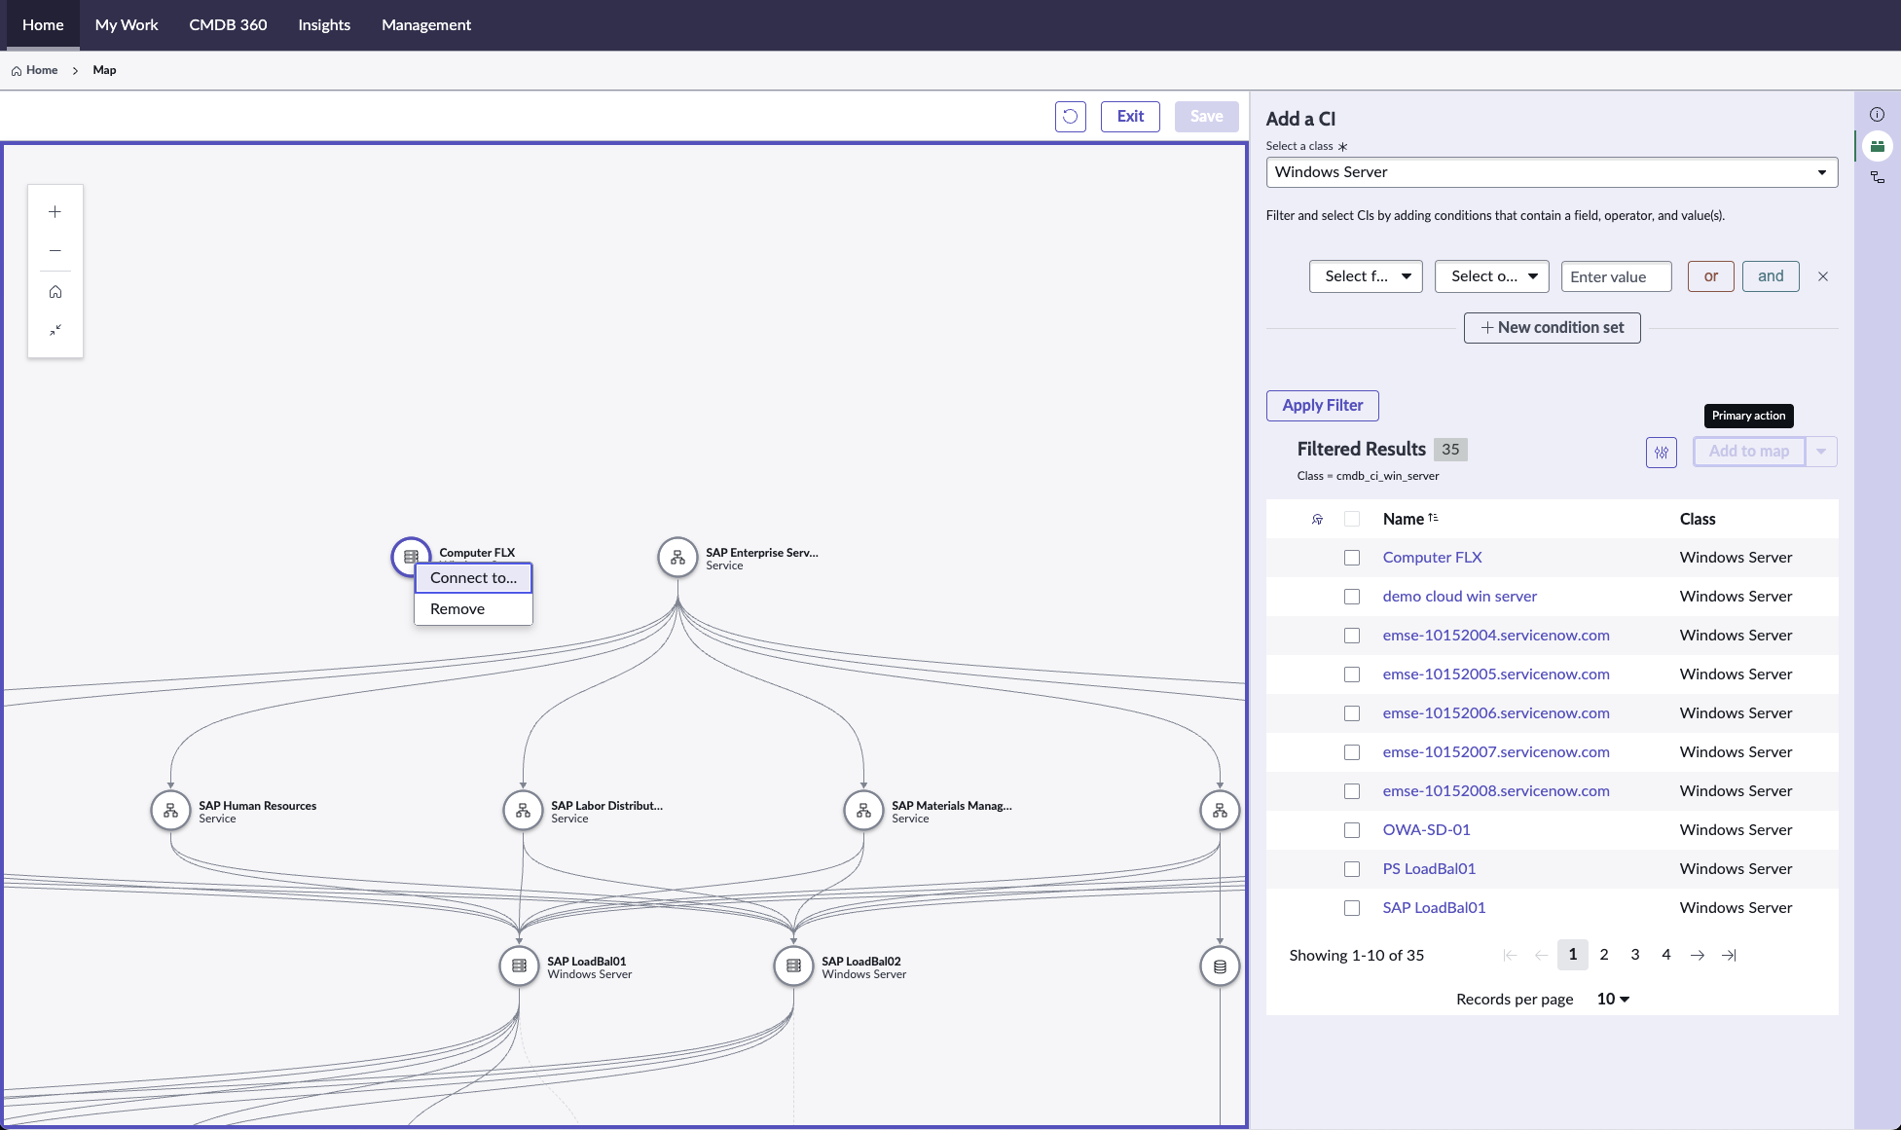Click the Enter value input field

pyautogui.click(x=1616, y=277)
